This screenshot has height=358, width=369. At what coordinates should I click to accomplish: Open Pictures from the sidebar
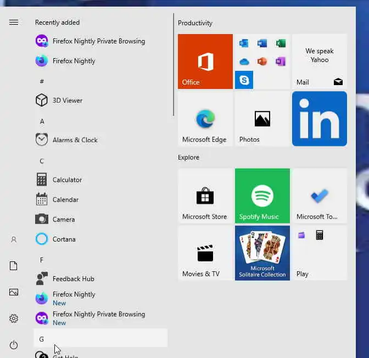pos(14,292)
